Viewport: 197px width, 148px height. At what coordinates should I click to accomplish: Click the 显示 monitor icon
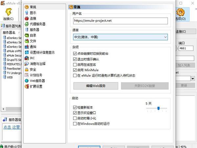pyautogui.click(x=27, y=13)
